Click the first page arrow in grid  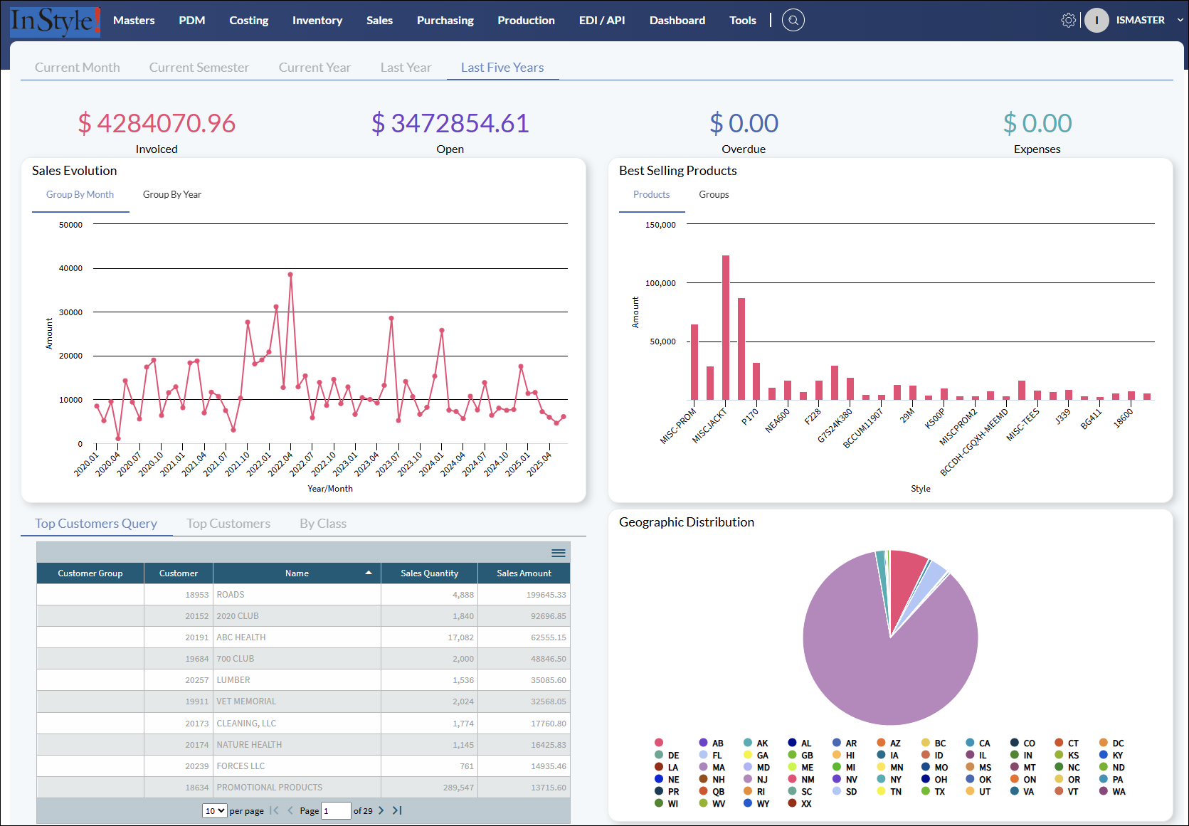tap(274, 810)
